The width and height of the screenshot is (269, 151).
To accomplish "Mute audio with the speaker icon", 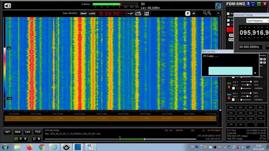I will click(x=8, y=5).
